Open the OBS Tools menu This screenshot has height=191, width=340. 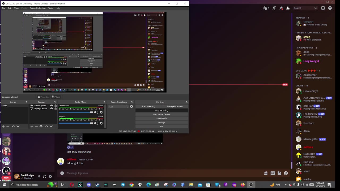pos(50,8)
